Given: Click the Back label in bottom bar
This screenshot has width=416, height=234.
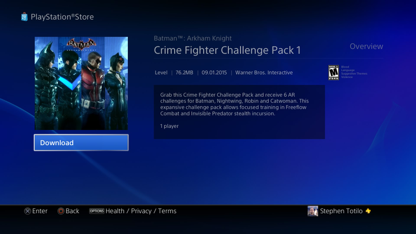Looking at the screenshot, I should pos(72,211).
